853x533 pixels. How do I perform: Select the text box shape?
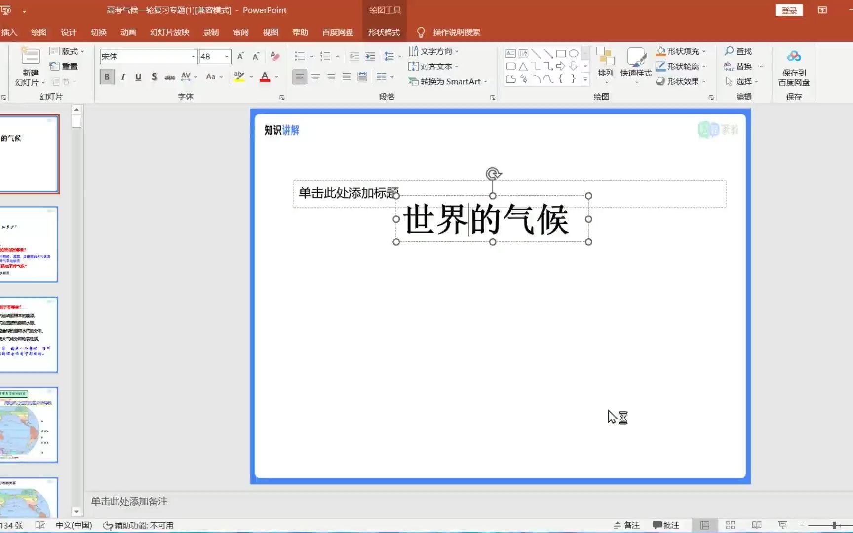[511, 54]
